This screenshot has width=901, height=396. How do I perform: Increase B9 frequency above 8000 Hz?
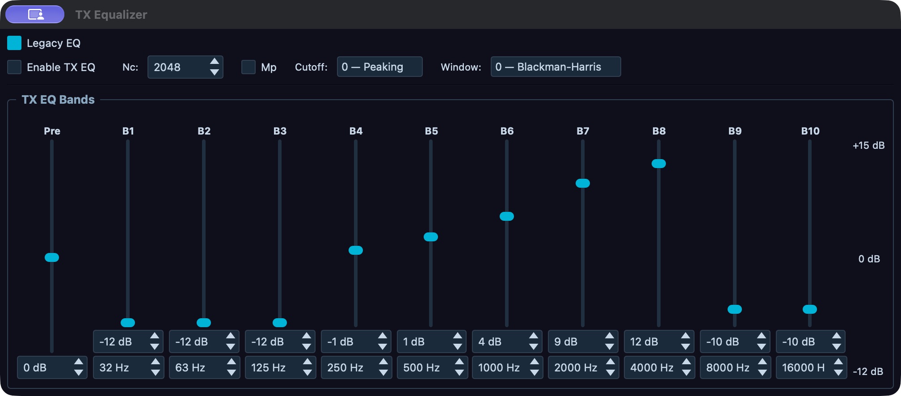click(x=762, y=362)
